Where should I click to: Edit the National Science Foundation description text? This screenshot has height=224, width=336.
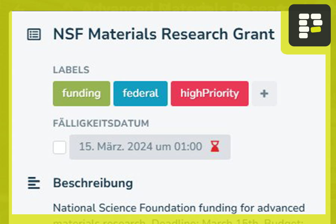click(179, 208)
